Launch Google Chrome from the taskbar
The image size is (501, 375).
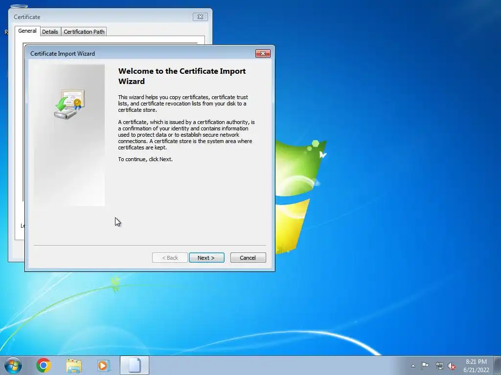(44, 365)
